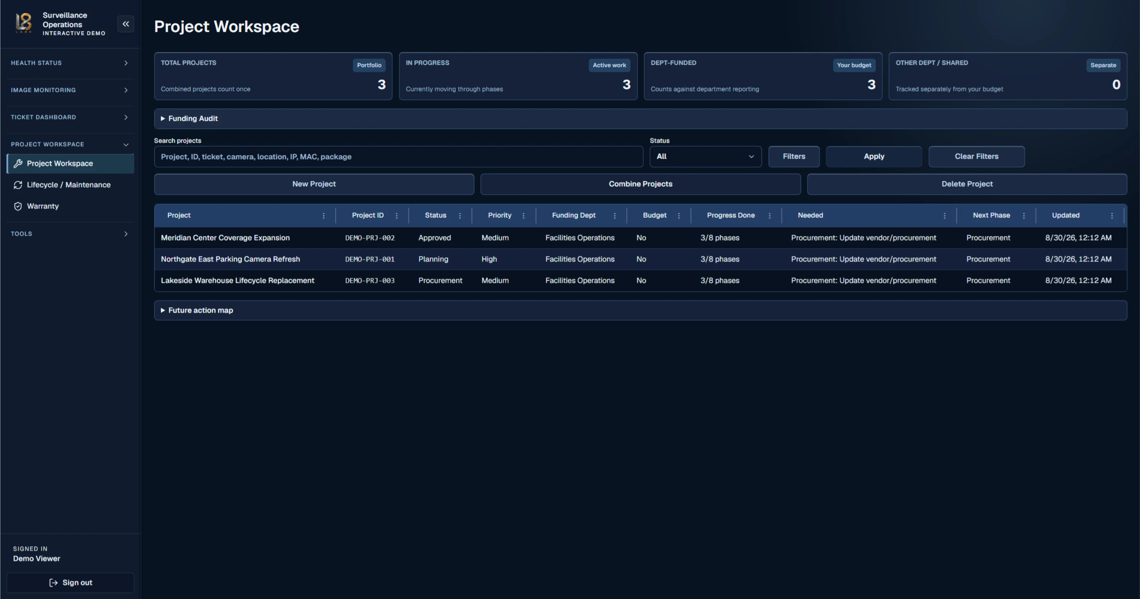This screenshot has height=599, width=1140.
Task: Click the Project Workspace wrench icon
Action: point(18,164)
